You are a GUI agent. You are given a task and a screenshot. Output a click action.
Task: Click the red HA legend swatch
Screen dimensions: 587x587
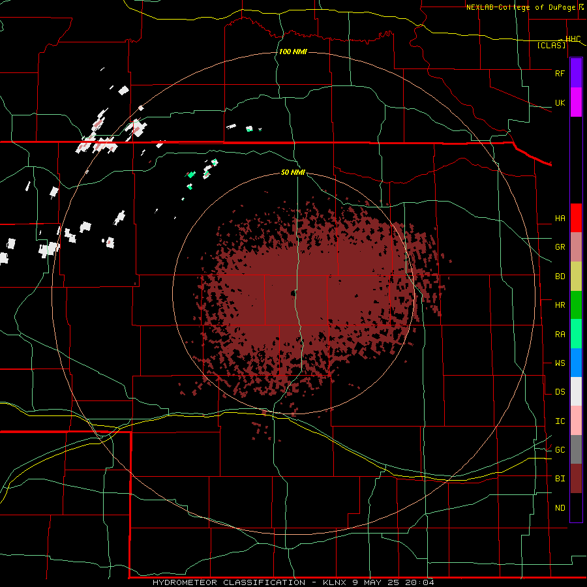[x=576, y=218]
